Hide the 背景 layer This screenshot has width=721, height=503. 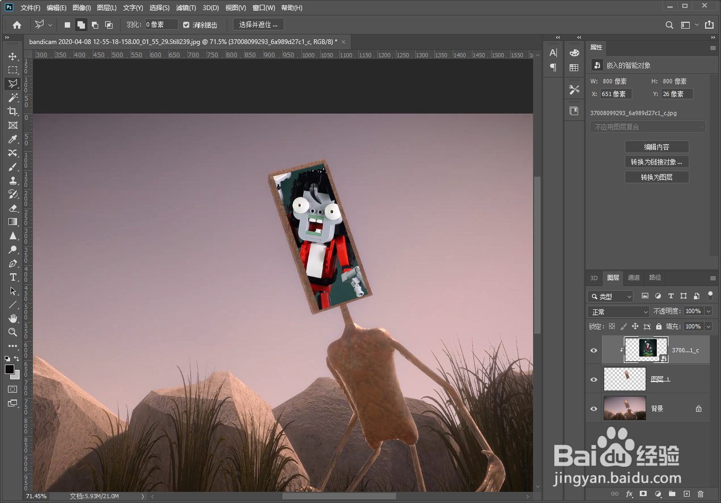594,409
